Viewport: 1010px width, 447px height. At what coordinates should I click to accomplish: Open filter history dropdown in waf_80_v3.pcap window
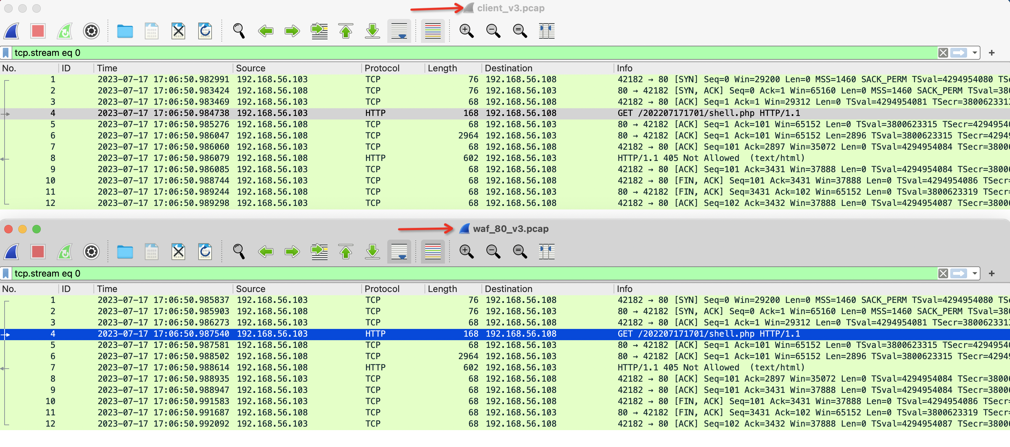(974, 274)
